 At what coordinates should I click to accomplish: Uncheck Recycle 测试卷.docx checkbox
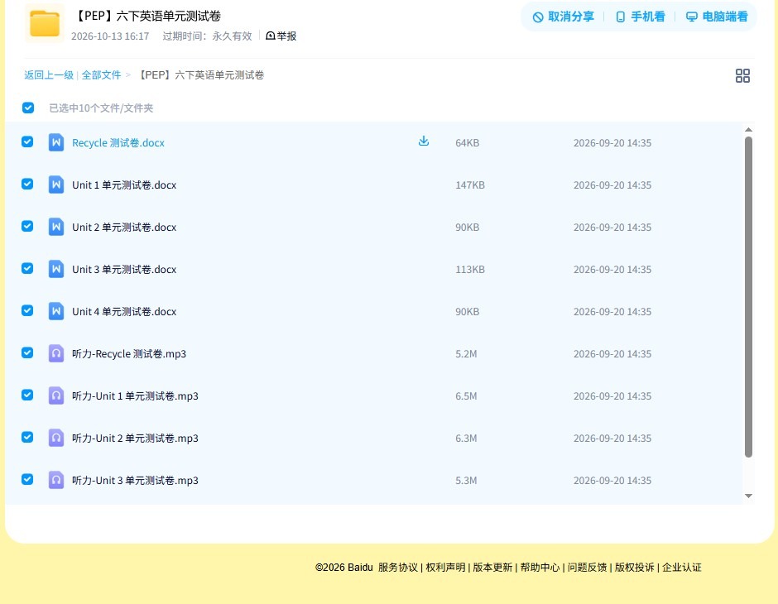[27, 141]
